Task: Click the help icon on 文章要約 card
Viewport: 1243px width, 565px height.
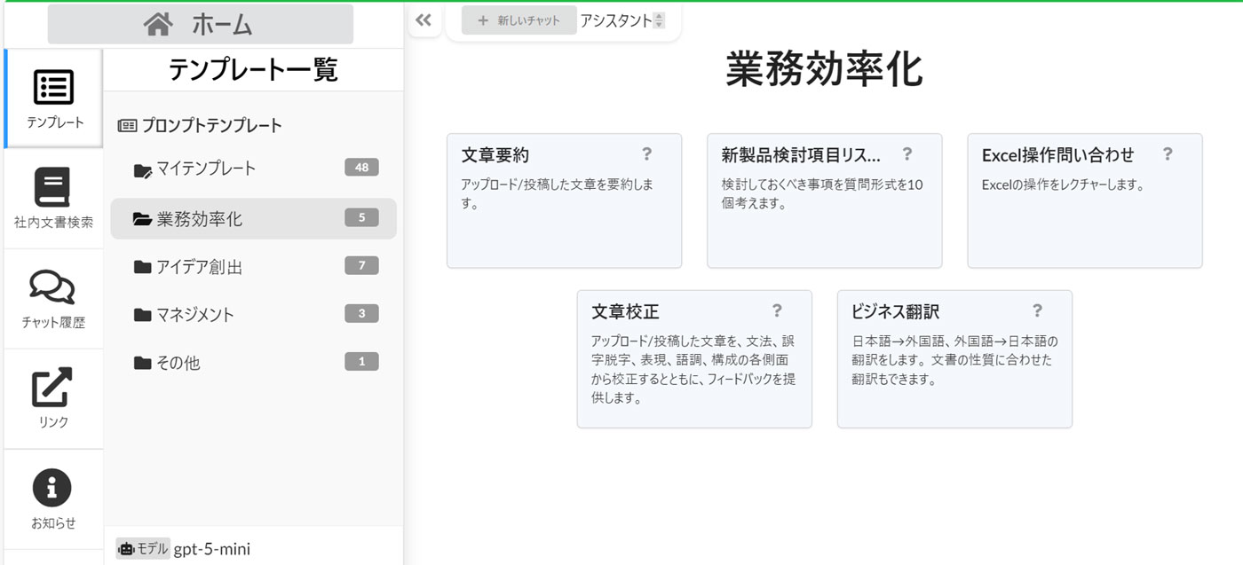Action: (x=646, y=154)
